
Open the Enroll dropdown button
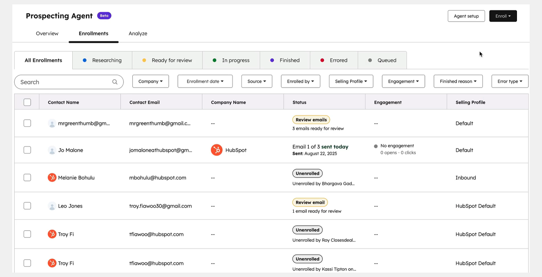[x=503, y=16]
